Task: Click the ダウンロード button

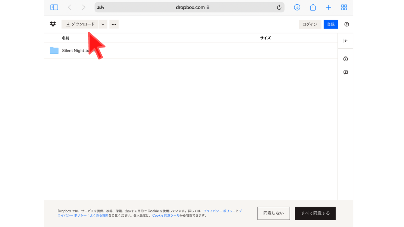Action: 80,24
